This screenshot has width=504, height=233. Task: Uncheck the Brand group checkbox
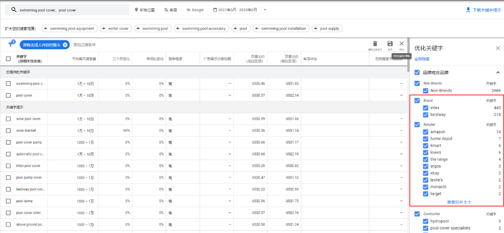click(x=417, y=100)
